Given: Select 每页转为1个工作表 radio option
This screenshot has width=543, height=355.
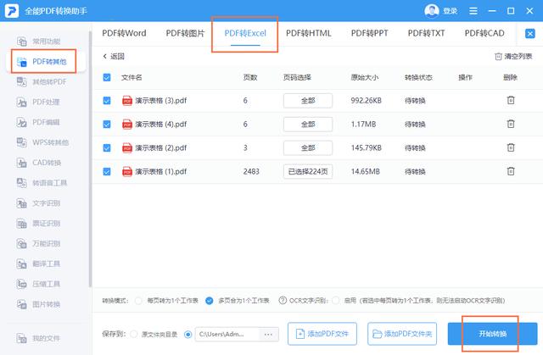Looking at the screenshot, I should pos(141,301).
